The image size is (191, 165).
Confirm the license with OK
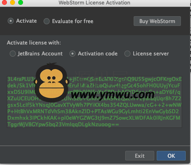tap(171, 156)
